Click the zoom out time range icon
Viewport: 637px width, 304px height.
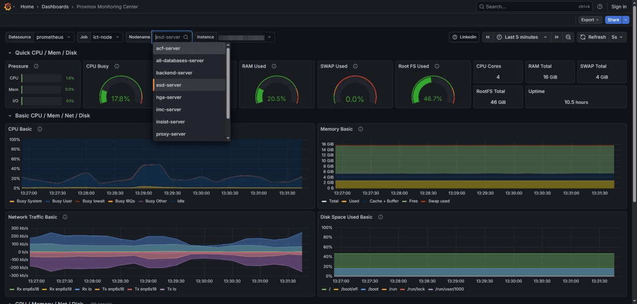coord(567,37)
